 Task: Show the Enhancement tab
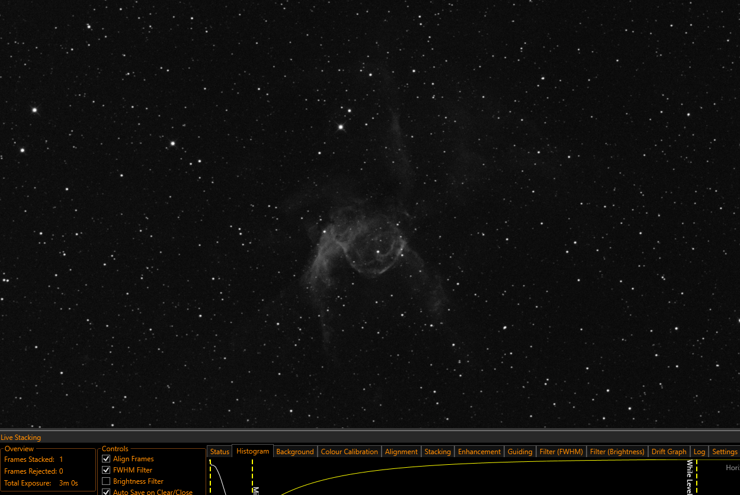(479, 452)
